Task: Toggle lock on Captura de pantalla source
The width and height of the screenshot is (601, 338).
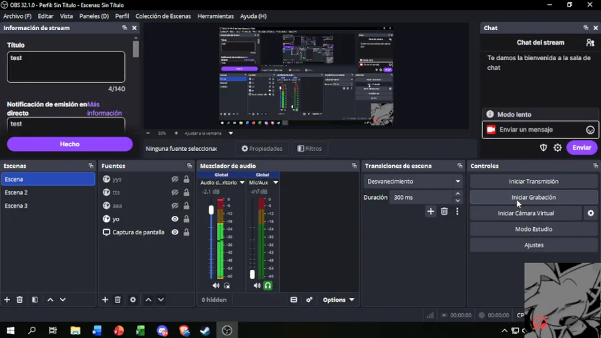Action: point(186,232)
